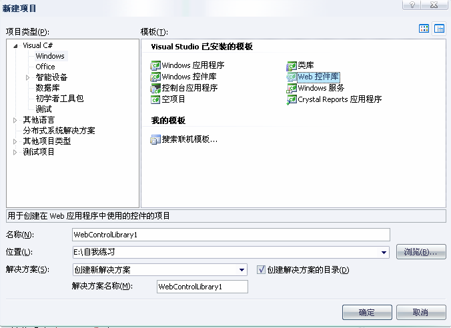
Task: Open the 解决方案 combo box dropdown
Action: point(242,270)
